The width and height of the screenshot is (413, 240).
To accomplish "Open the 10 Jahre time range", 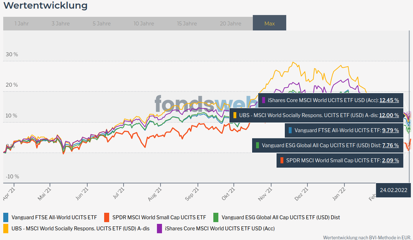I will [x=143, y=24].
